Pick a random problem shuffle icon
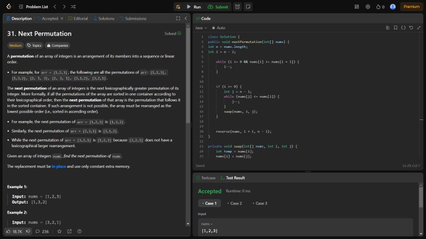 [x=73, y=6]
